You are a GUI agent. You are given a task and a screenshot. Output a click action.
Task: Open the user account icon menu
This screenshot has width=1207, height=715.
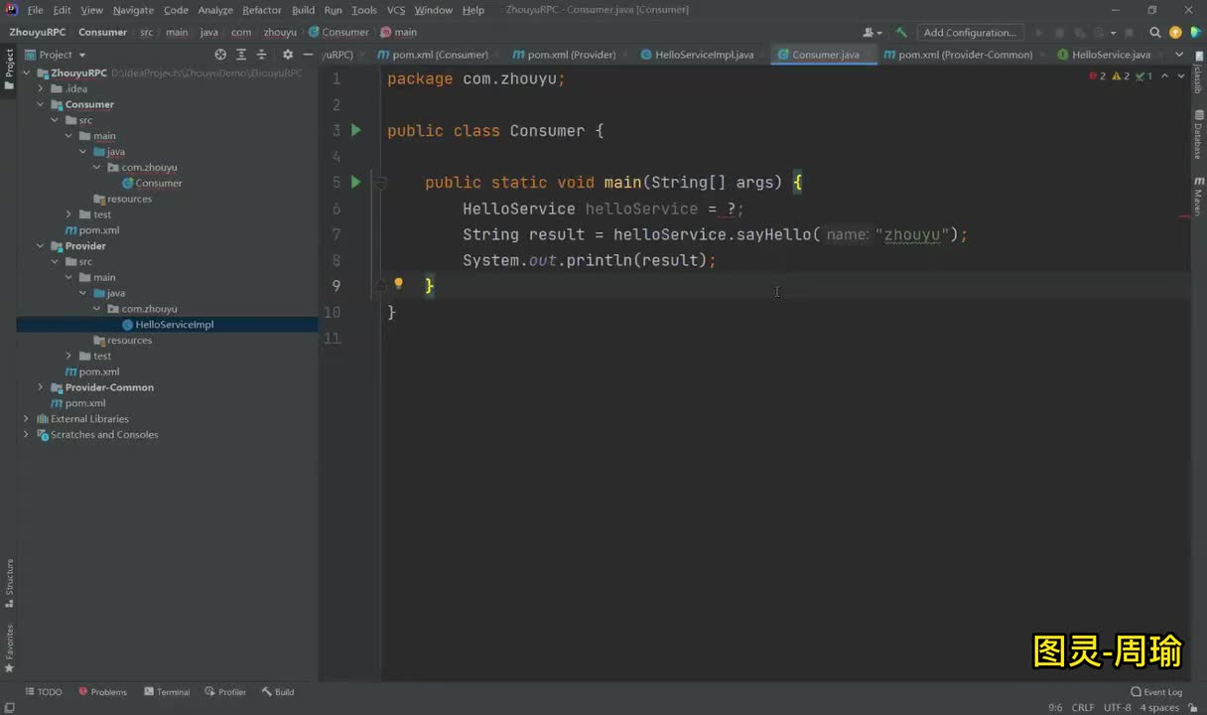tap(872, 32)
